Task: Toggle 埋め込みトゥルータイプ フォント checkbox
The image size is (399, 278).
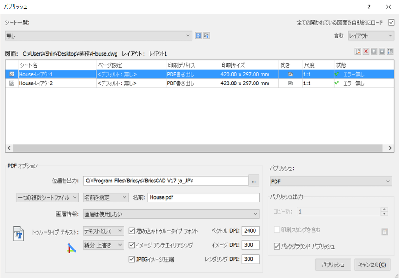Action: tap(131, 231)
